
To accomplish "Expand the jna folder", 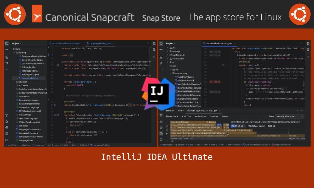I will (x=167, y=48).
